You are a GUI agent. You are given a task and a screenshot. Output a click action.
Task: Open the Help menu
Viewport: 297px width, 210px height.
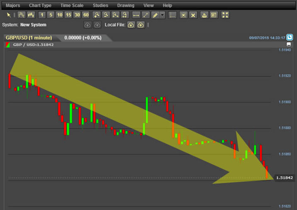point(167,5)
